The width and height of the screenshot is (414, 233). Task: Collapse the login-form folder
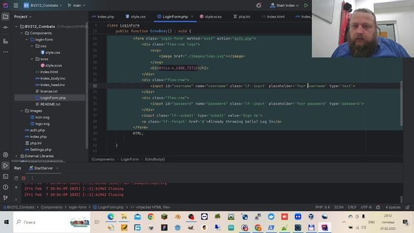(27, 39)
